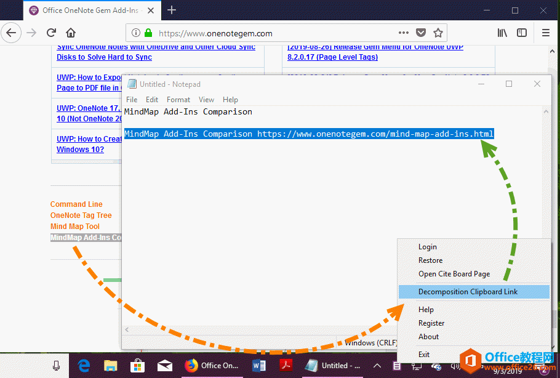This screenshot has height=378, width=560.
Task: Go to the Firefox home page icon
Action: coord(71,33)
